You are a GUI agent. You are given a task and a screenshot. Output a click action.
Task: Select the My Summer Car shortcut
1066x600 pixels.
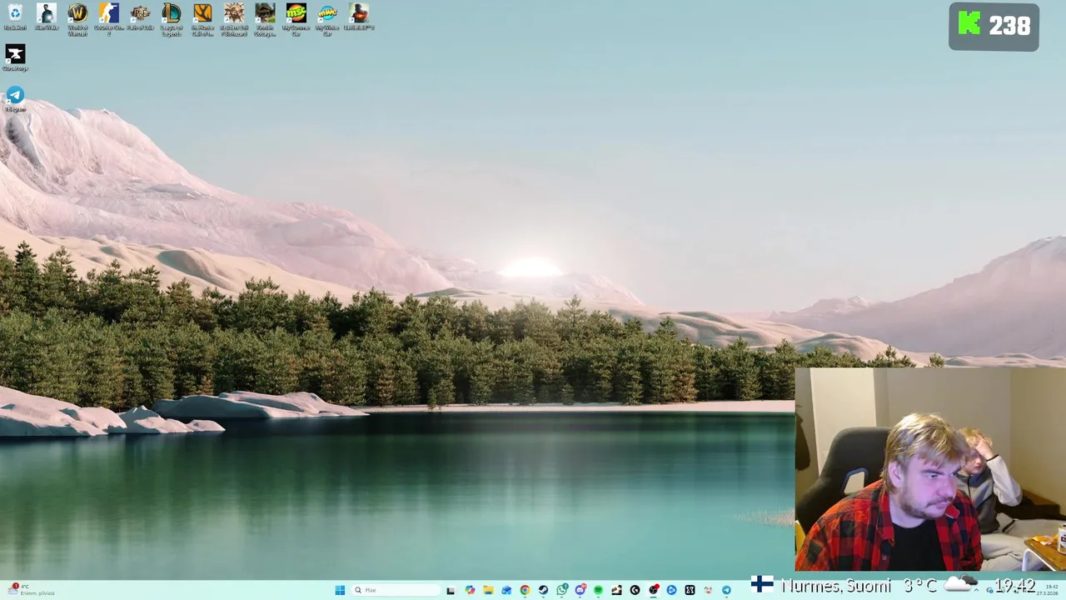296,18
